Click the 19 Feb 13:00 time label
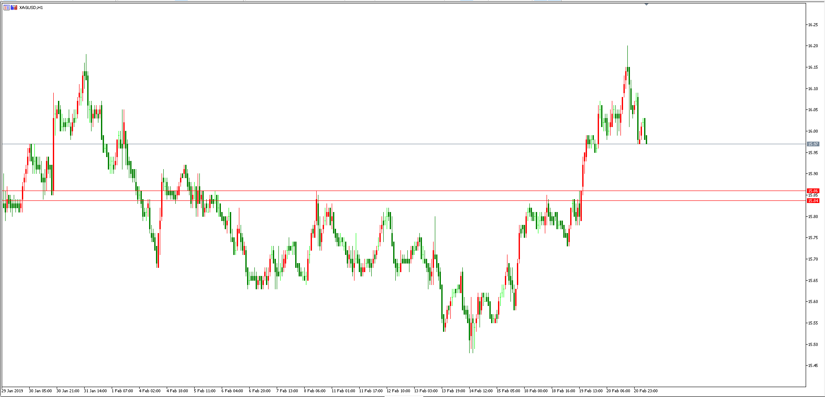The width and height of the screenshot is (825, 397). [591, 391]
